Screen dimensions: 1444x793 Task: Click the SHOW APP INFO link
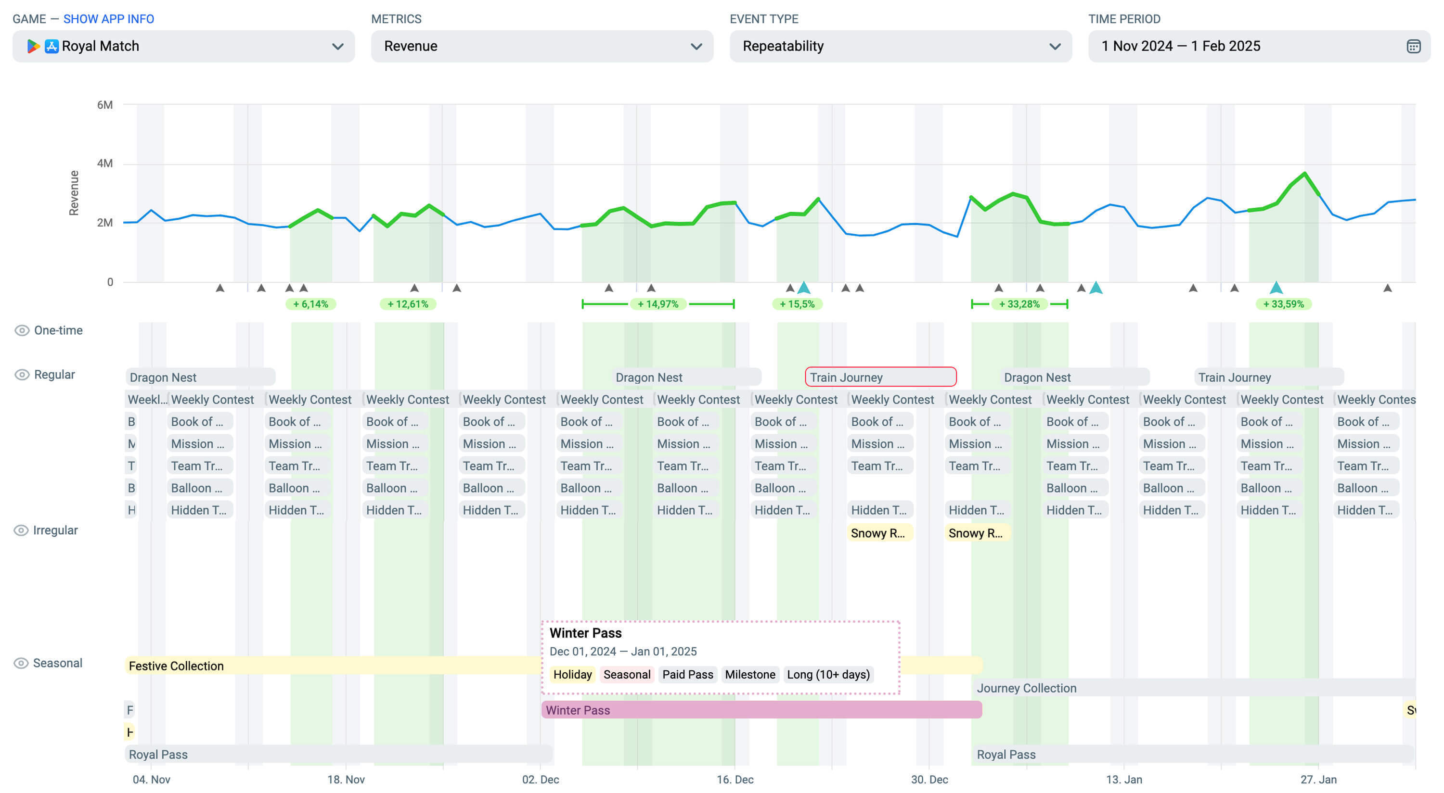(x=109, y=19)
